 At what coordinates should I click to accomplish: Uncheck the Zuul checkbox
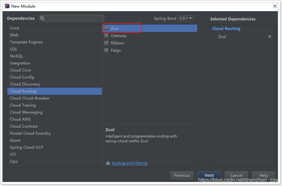[x=106, y=28]
